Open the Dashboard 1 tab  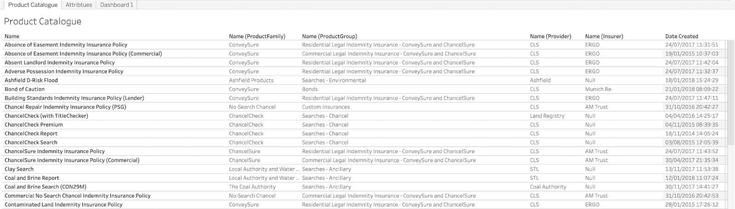(x=117, y=5)
